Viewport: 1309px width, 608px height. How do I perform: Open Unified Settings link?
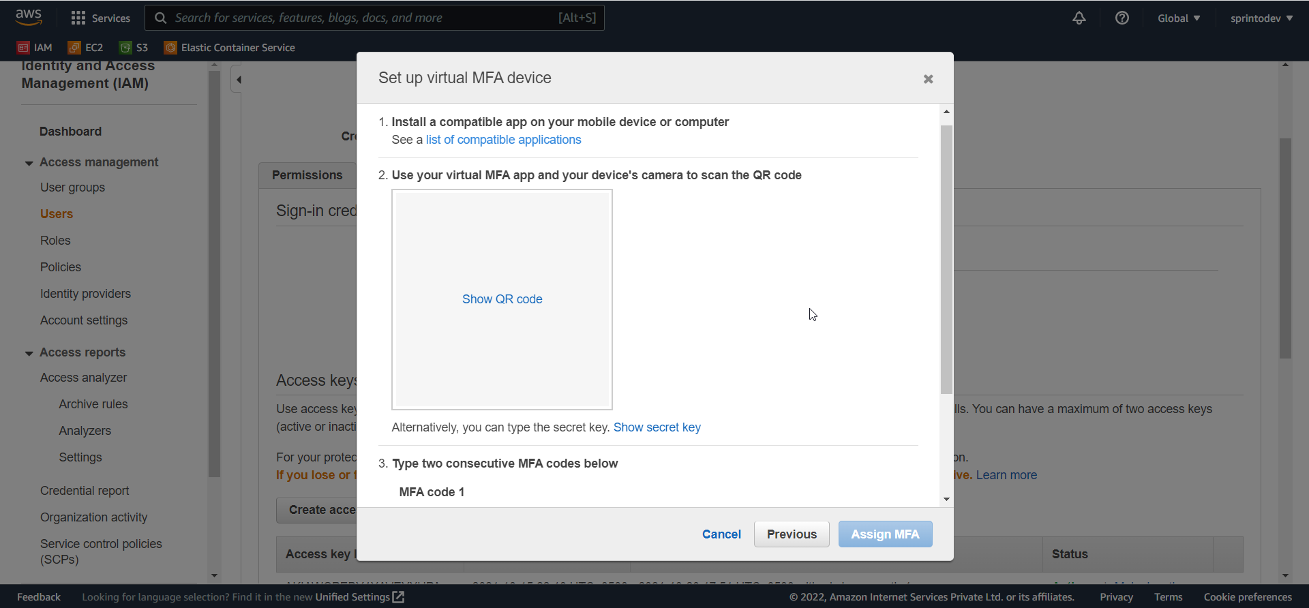352,597
